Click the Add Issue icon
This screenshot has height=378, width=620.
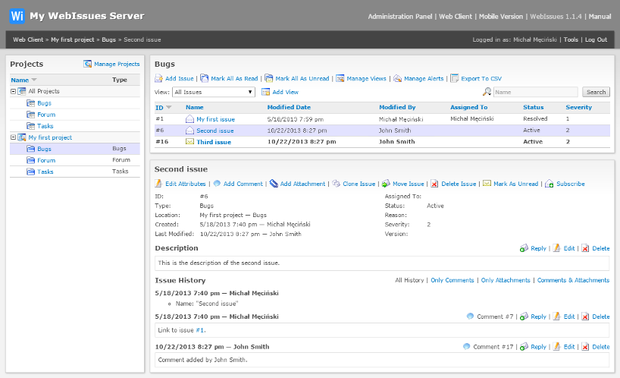159,78
